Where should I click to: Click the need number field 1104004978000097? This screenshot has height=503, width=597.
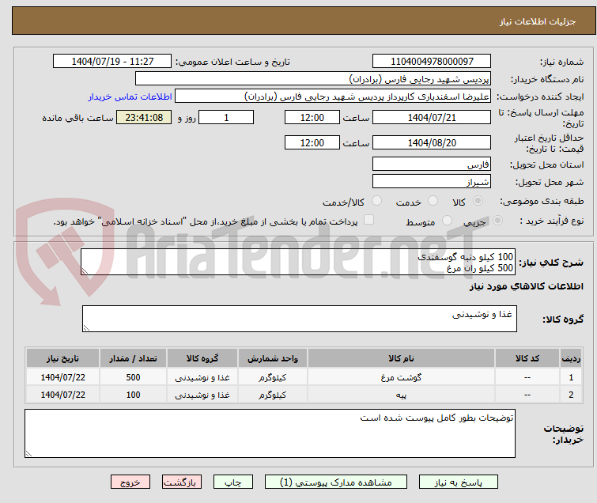tap(432, 62)
